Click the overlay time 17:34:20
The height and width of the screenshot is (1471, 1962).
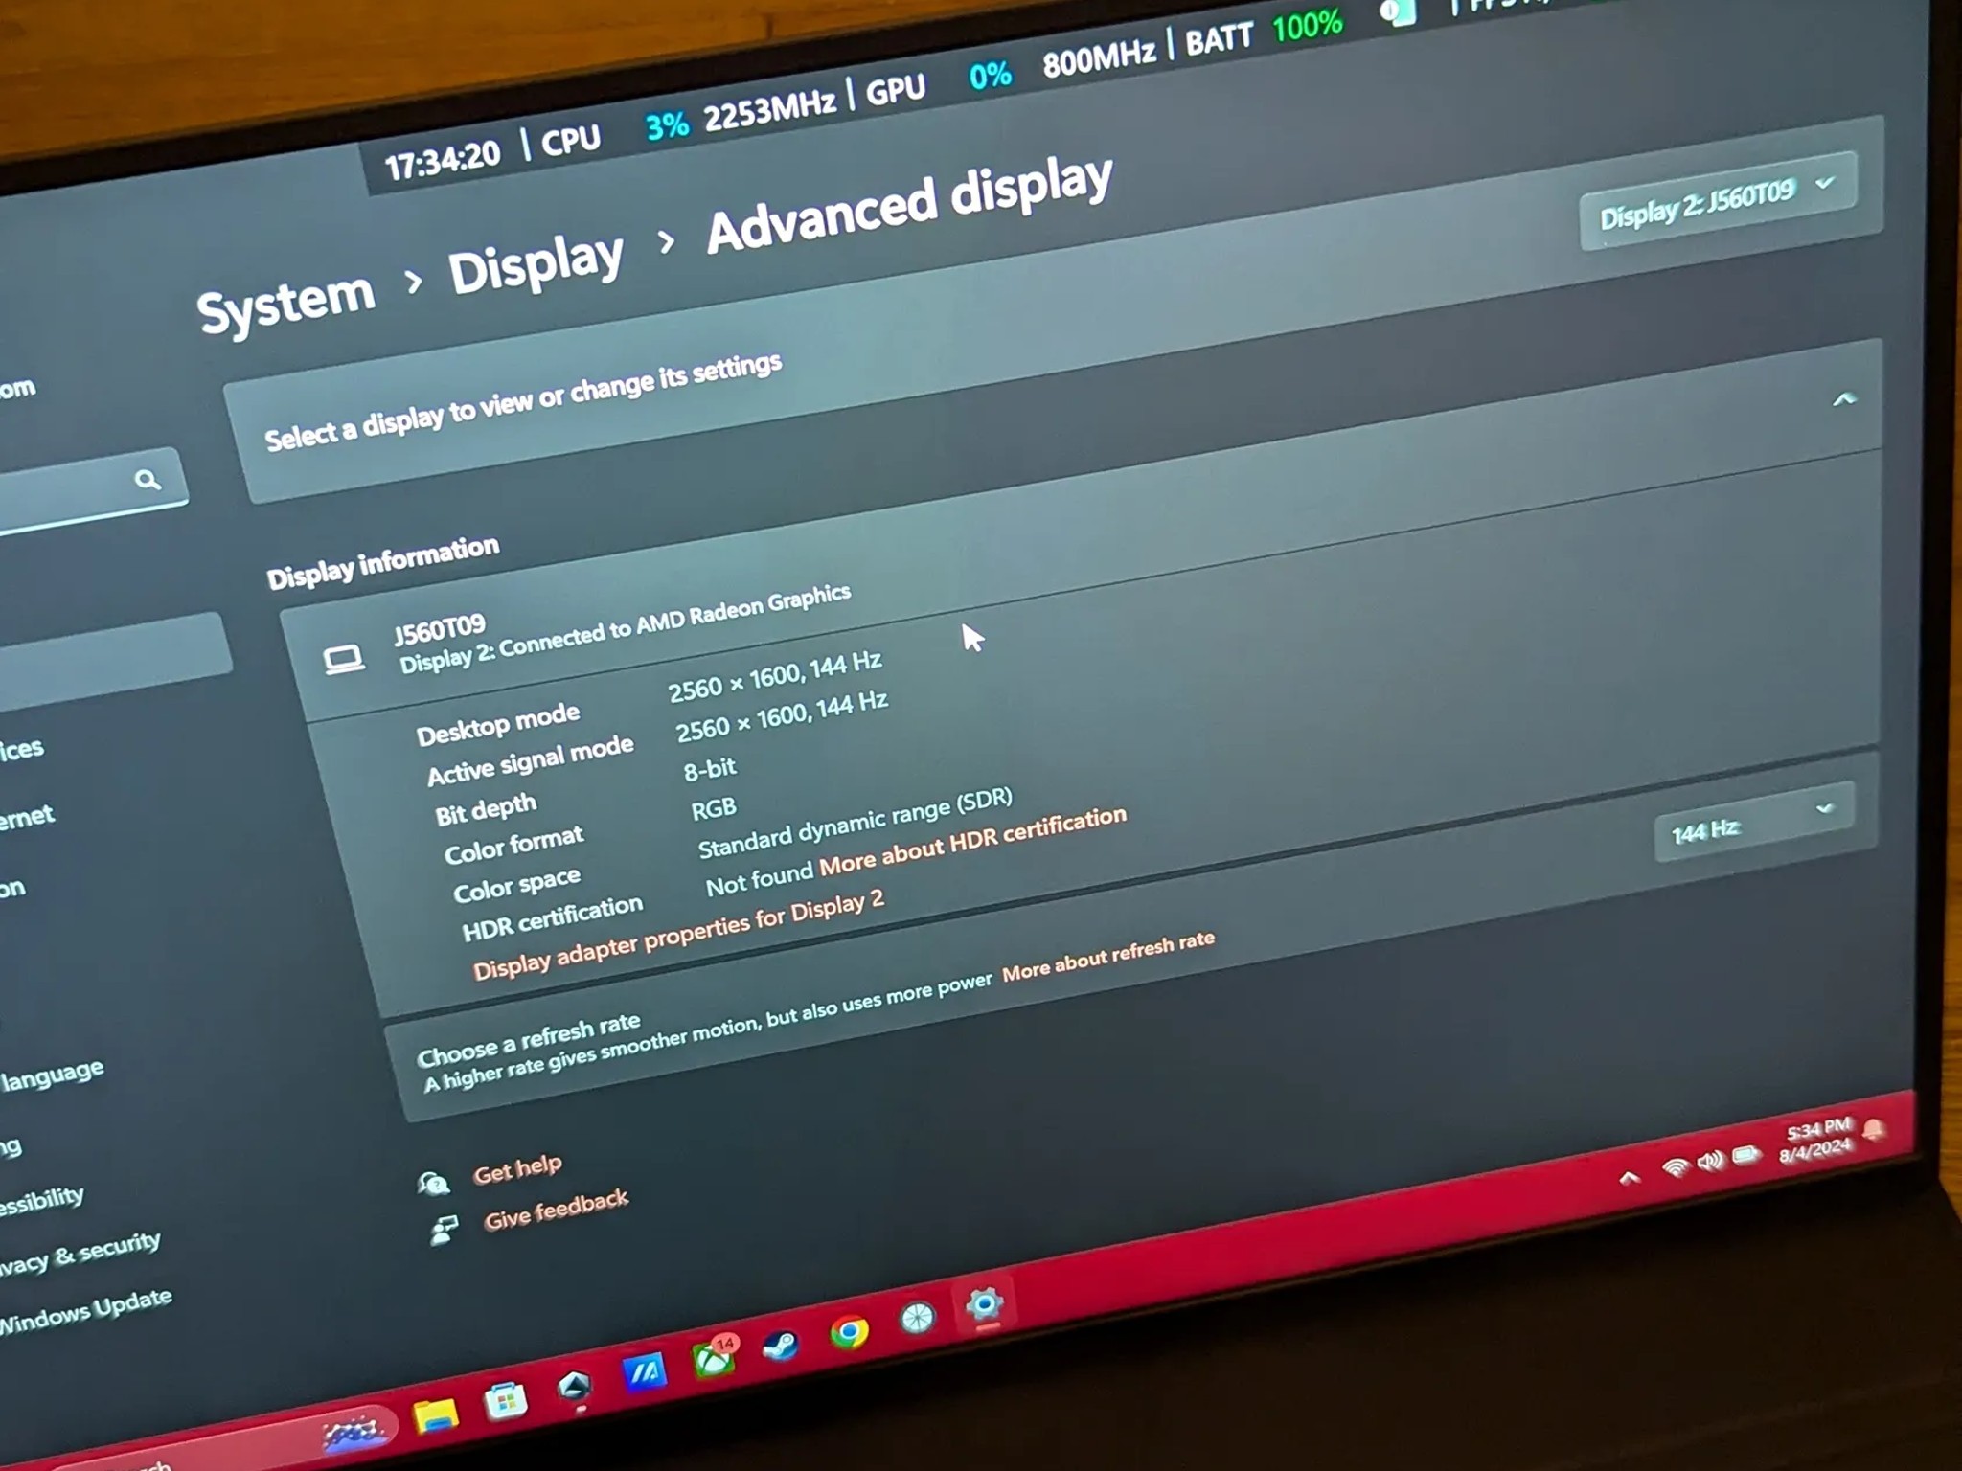point(443,160)
